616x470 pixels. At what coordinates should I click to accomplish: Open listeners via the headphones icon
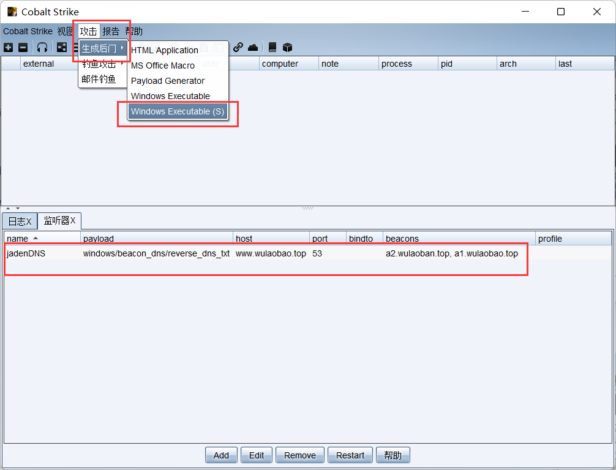coord(42,48)
